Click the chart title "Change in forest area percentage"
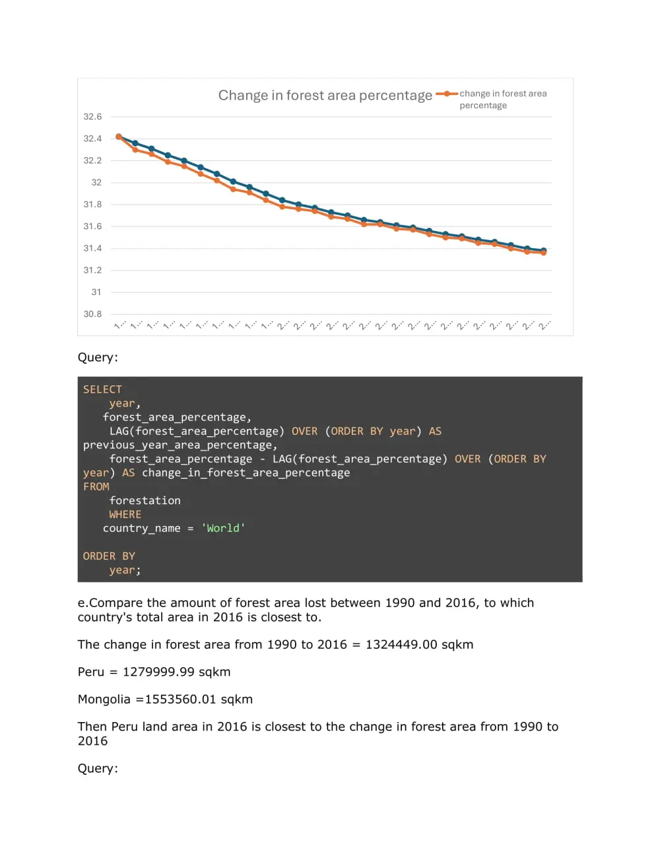Image resolution: width=660 pixels, height=854 pixels. 325,96
